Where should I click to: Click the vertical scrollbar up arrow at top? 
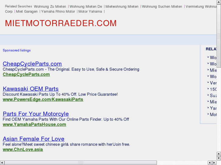click(219, 2)
